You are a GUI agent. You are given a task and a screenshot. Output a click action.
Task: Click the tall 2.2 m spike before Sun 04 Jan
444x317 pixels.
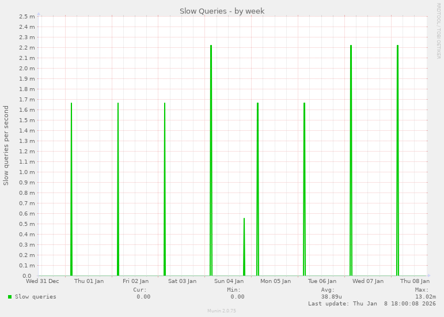tap(211, 160)
